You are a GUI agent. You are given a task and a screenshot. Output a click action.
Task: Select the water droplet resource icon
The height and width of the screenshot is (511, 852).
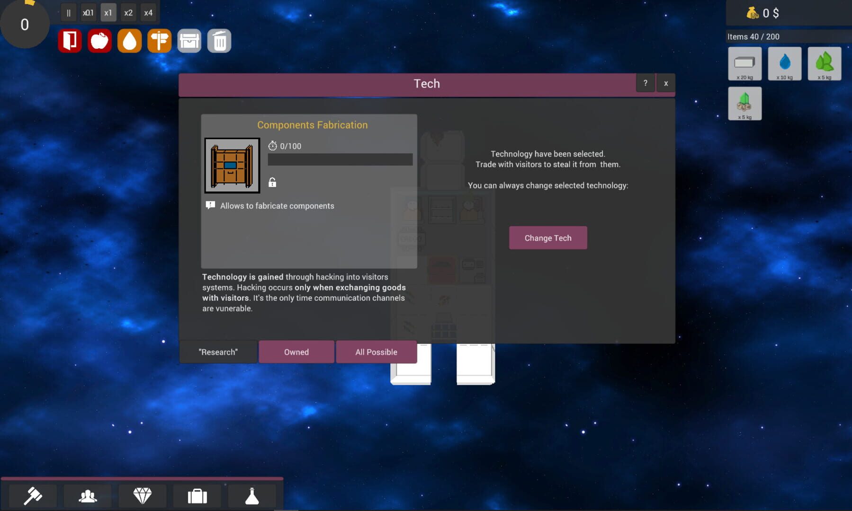point(129,40)
